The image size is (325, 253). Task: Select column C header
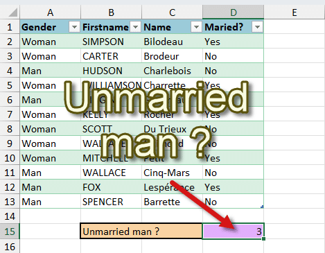pyautogui.click(x=173, y=12)
